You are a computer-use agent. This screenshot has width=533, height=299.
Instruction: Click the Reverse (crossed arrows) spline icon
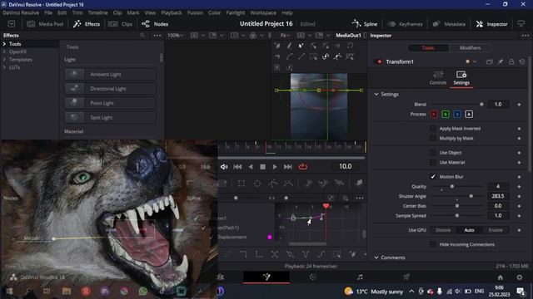point(275,254)
